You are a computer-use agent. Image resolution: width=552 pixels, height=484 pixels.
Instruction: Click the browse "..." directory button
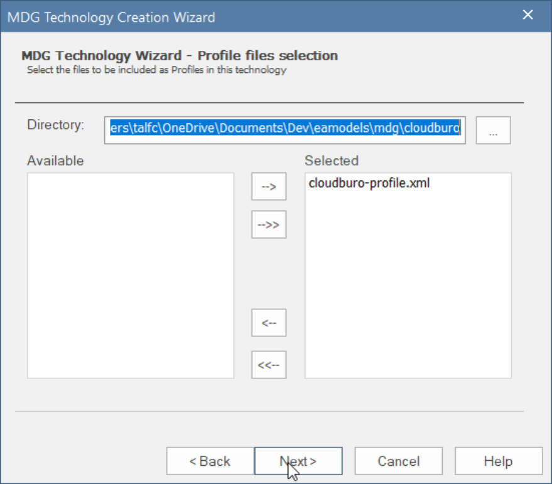[x=493, y=130]
